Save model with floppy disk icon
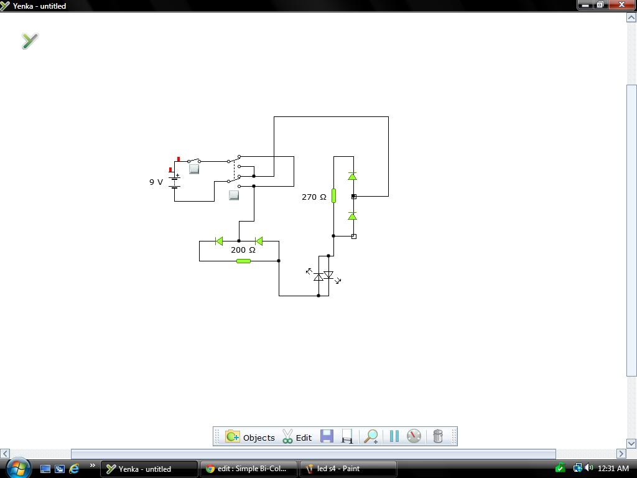The image size is (637, 478). (x=327, y=436)
